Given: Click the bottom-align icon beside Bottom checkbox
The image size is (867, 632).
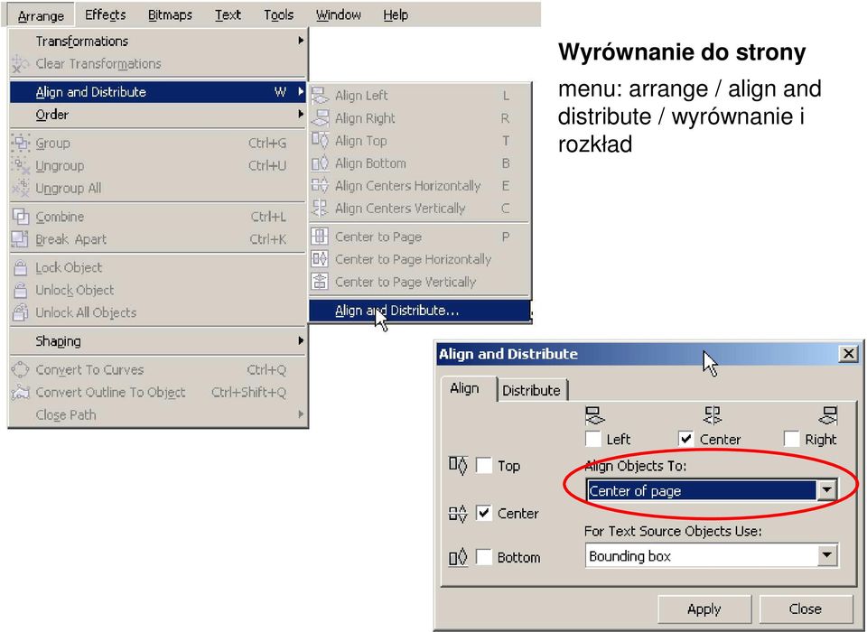Looking at the screenshot, I should click(458, 557).
